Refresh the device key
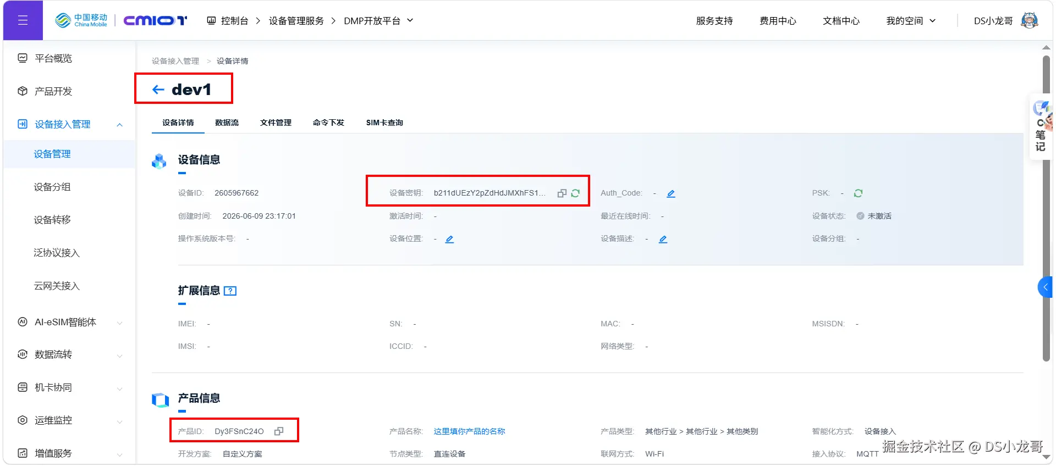The image size is (1056, 467). coord(575,193)
